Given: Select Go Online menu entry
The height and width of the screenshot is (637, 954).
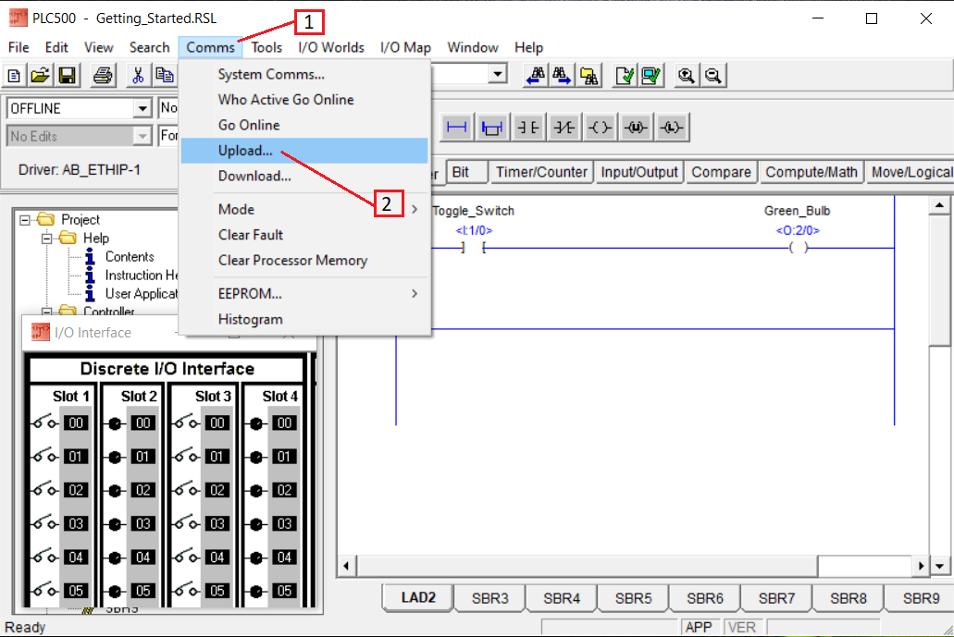Looking at the screenshot, I should point(304,125).
